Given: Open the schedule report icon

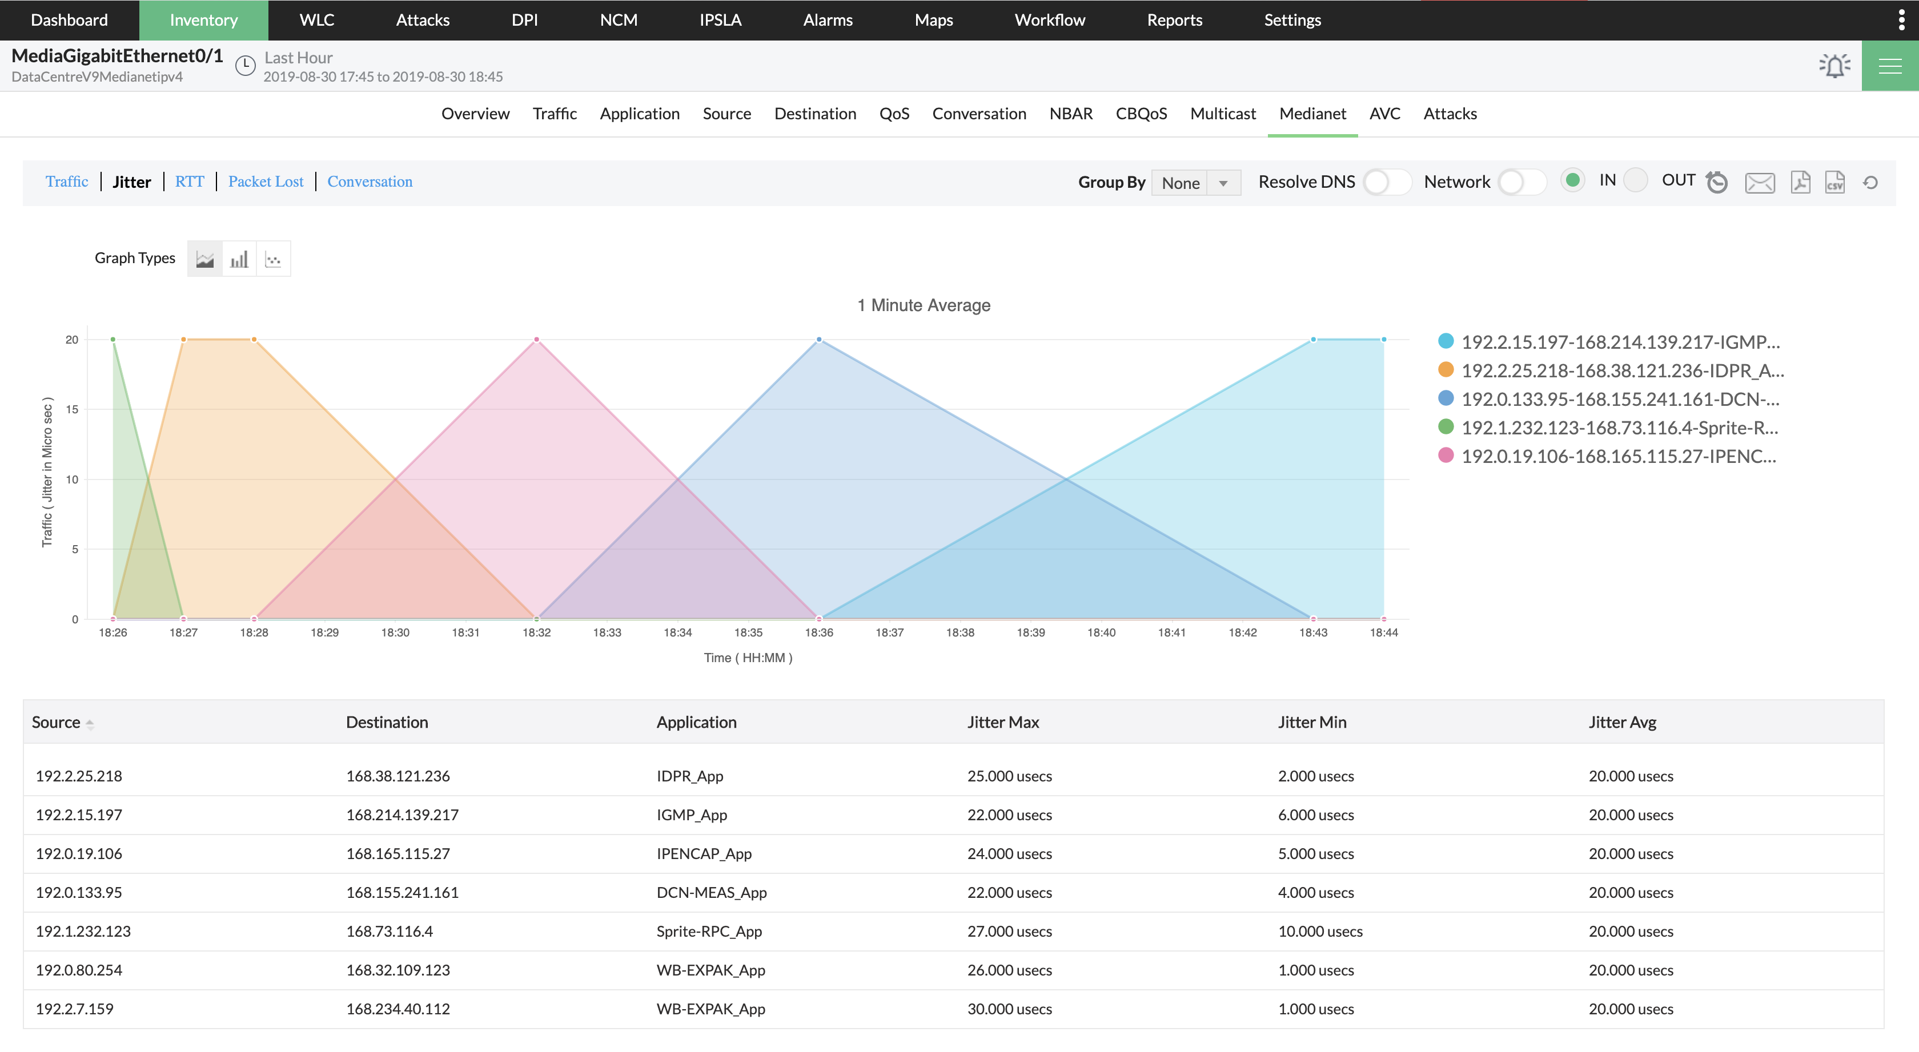Looking at the screenshot, I should point(1717,182).
